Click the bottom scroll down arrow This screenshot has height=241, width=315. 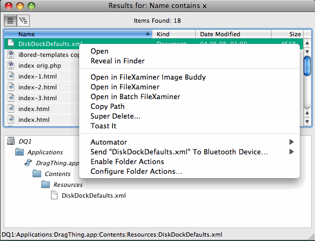tap(307, 122)
